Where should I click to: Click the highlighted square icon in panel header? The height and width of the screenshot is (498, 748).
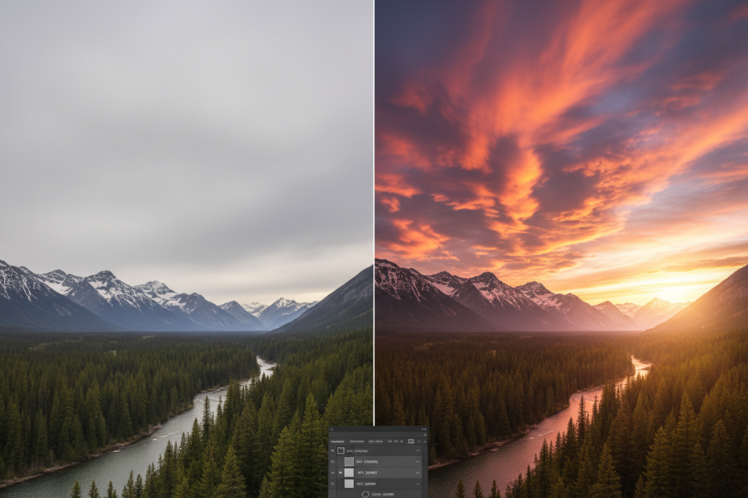411,441
